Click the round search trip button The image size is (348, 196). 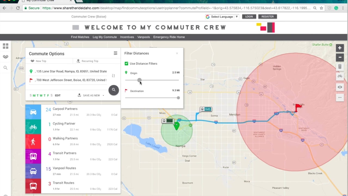114,90
